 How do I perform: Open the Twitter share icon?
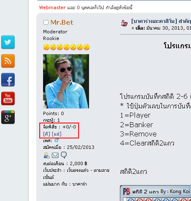(8, 42)
